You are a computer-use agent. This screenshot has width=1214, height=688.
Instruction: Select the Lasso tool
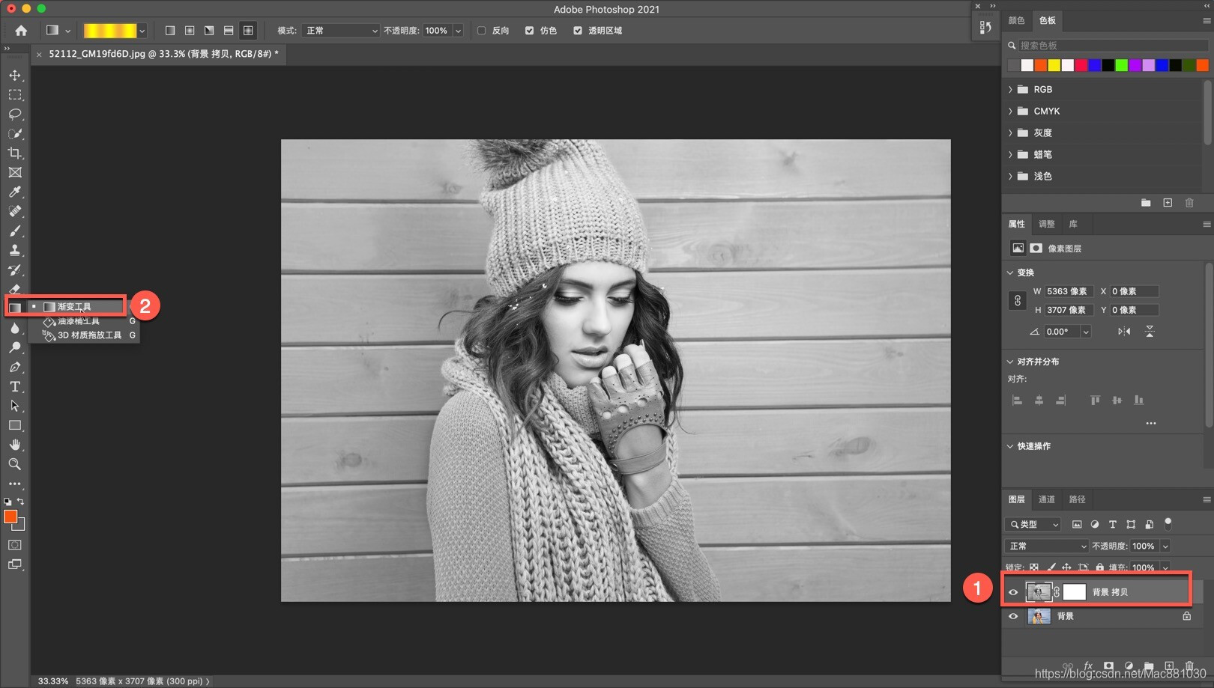point(15,115)
